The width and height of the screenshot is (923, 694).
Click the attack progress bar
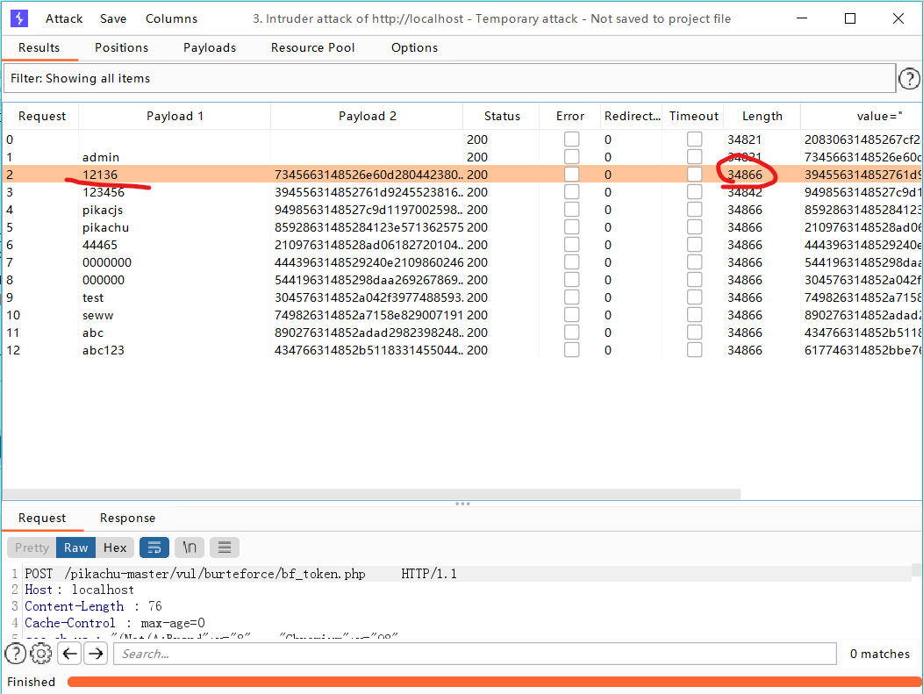tap(495, 682)
